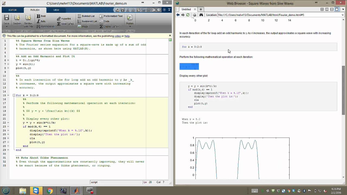Go back in the Web Browser
Viewport: 347px width, 195px height.
(x=178, y=15)
